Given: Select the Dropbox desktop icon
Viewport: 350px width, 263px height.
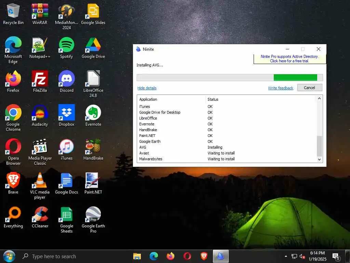Looking at the screenshot, I should (x=67, y=116).
